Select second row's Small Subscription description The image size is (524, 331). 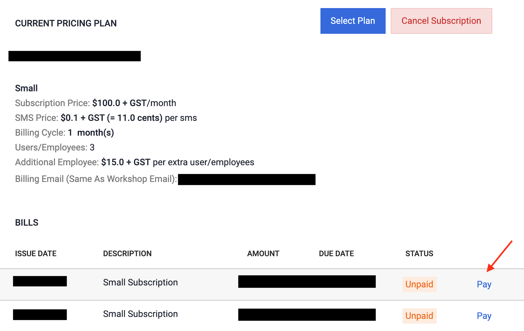click(x=140, y=314)
